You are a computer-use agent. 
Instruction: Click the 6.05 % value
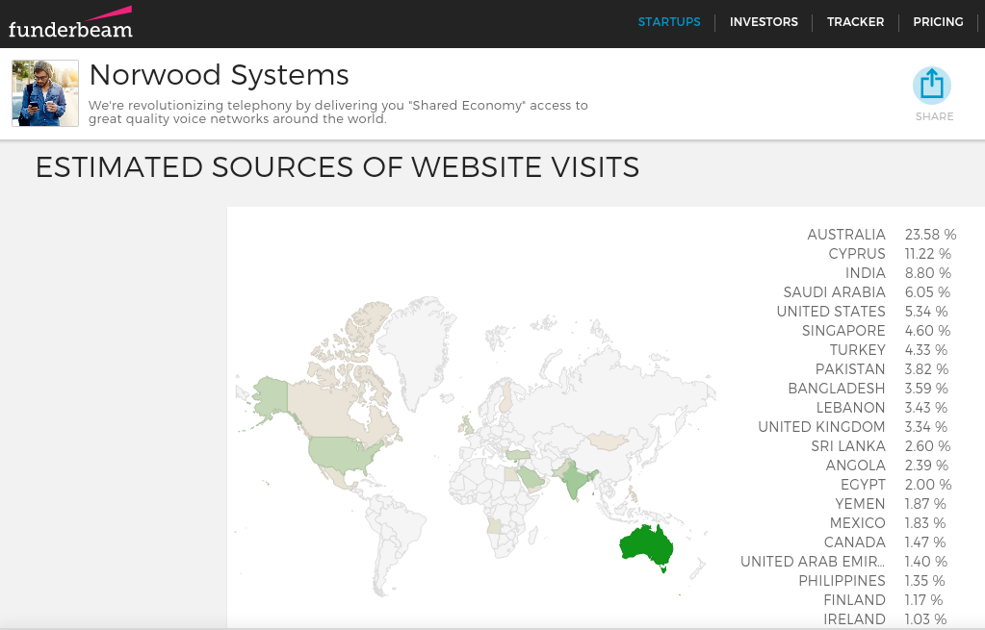(927, 292)
